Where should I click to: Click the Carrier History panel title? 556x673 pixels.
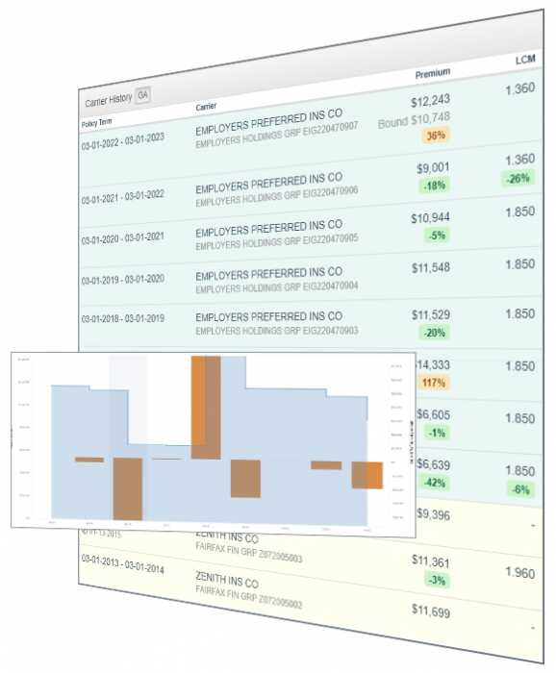tap(108, 100)
